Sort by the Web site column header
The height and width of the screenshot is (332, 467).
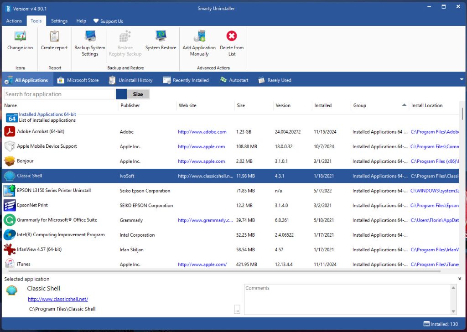pos(206,105)
